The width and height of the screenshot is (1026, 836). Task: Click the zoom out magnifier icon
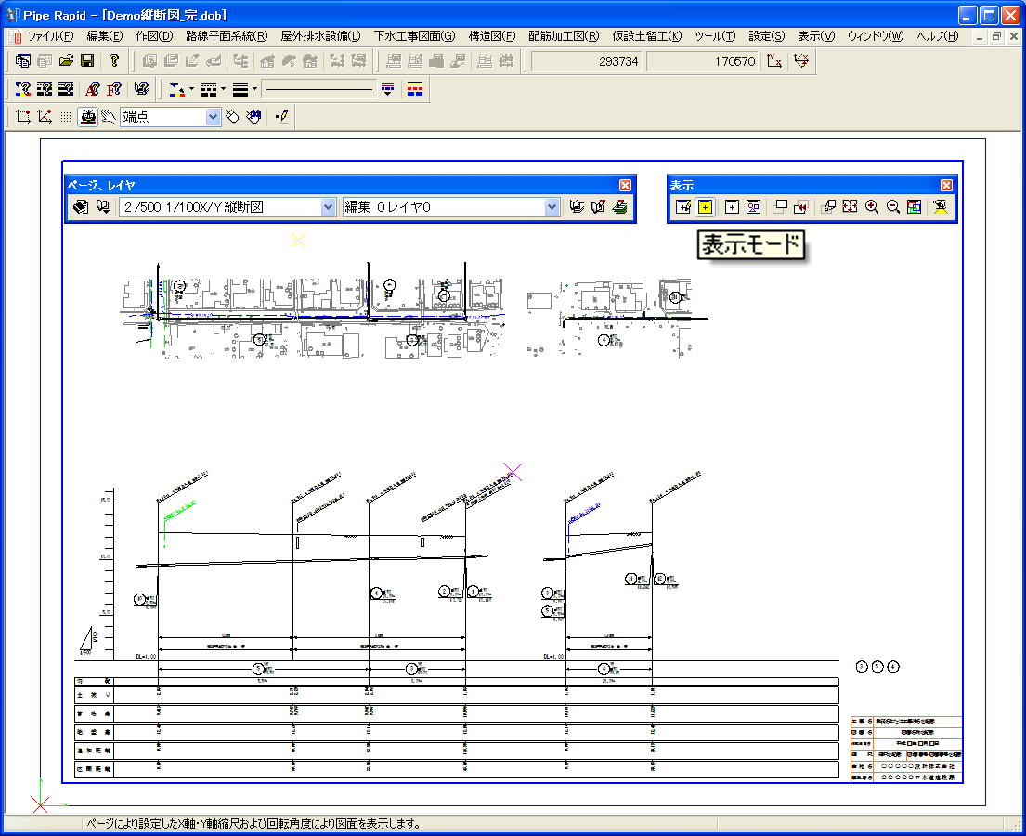click(x=893, y=207)
